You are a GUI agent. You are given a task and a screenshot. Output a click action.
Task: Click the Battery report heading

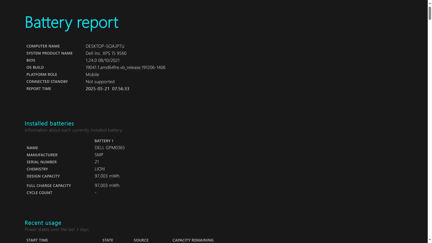[x=72, y=23]
